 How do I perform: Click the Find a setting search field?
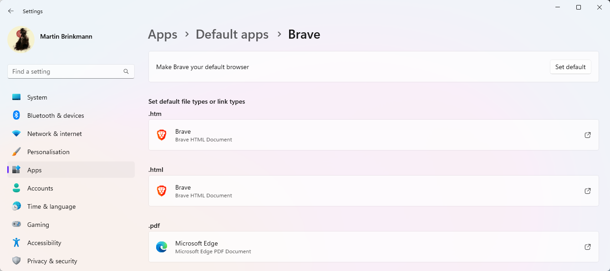71,71
